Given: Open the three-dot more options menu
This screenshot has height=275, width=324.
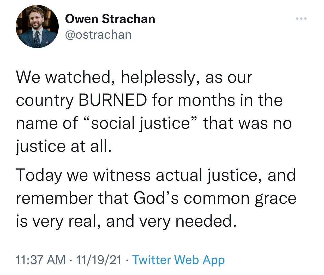Looking at the screenshot, I should pyautogui.click(x=302, y=19).
